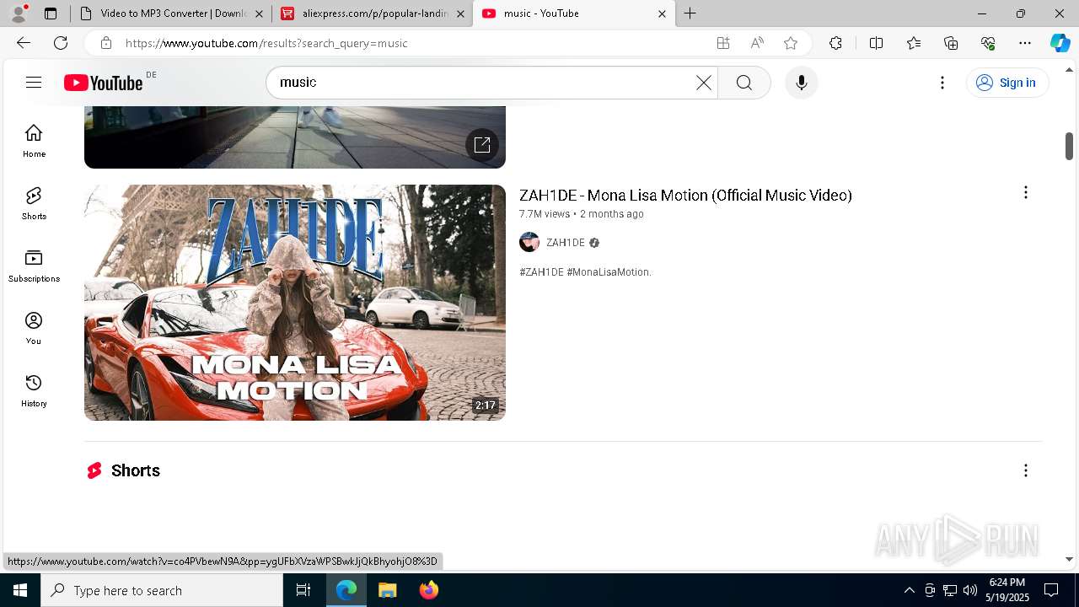1079x607 pixels.
Task: View site information lock icon
Action: tap(105, 43)
